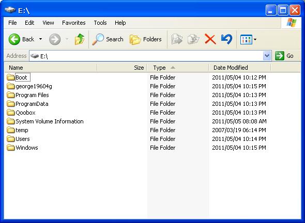Click the blue Undo arrow icon
The image size is (305, 223).
click(227, 39)
